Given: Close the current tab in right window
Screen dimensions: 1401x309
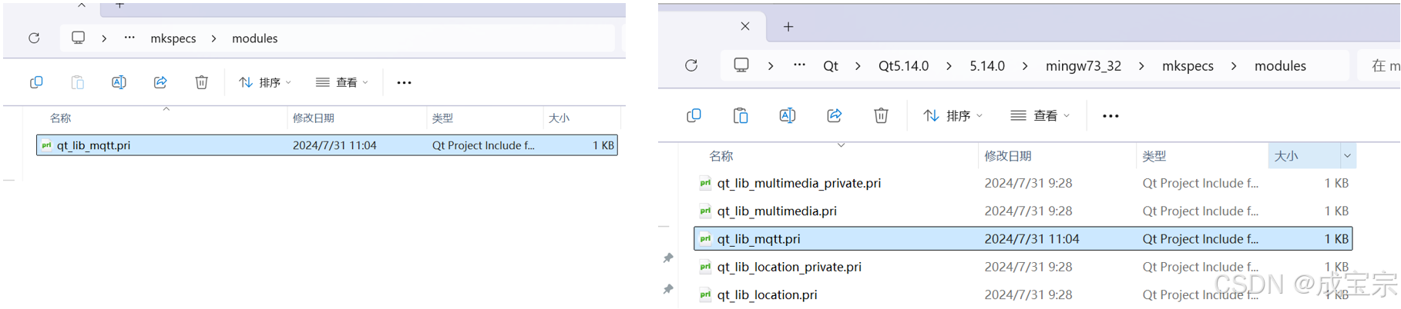Looking at the screenshot, I should (x=745, y=26).
